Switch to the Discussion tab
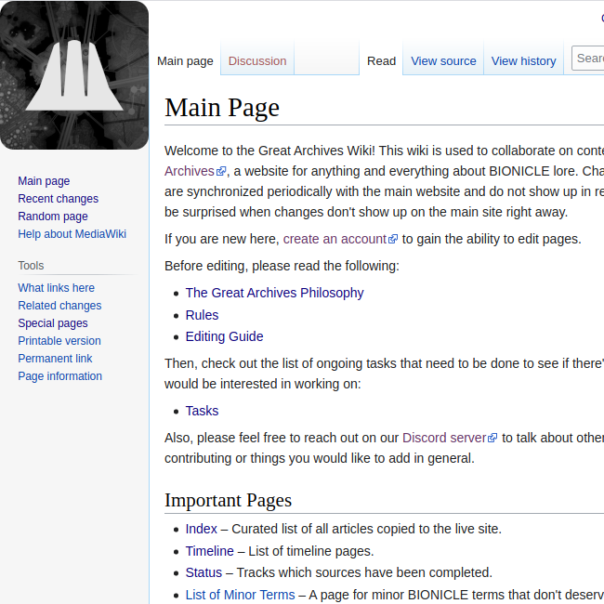604x604 pixels. click(x=257, y=60)
